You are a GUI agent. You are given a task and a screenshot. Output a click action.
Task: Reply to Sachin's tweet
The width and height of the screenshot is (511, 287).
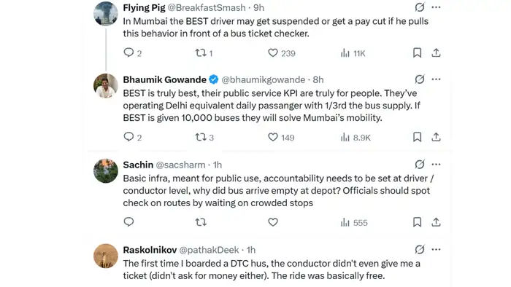tap(128, 222)
